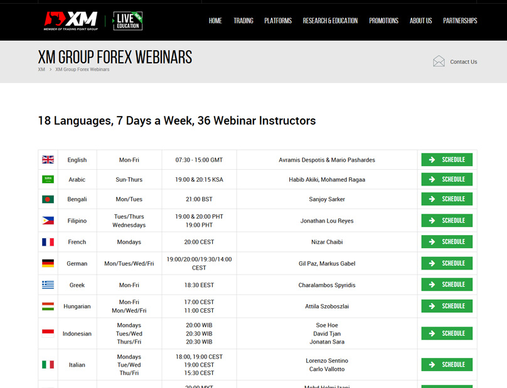Select the 'English' language cell
The width and height of the screenshot is (507, 388).
[77, 160]
